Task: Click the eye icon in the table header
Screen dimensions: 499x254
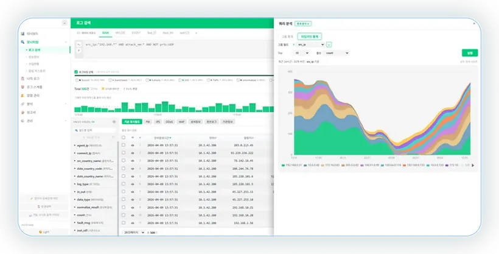Action: [x=133, y=138]
